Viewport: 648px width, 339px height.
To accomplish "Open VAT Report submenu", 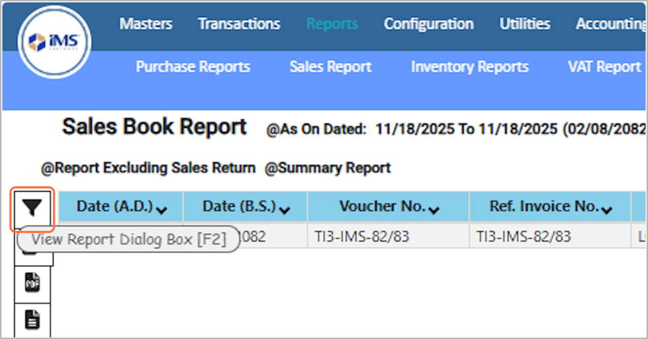I will click(604, 67).
